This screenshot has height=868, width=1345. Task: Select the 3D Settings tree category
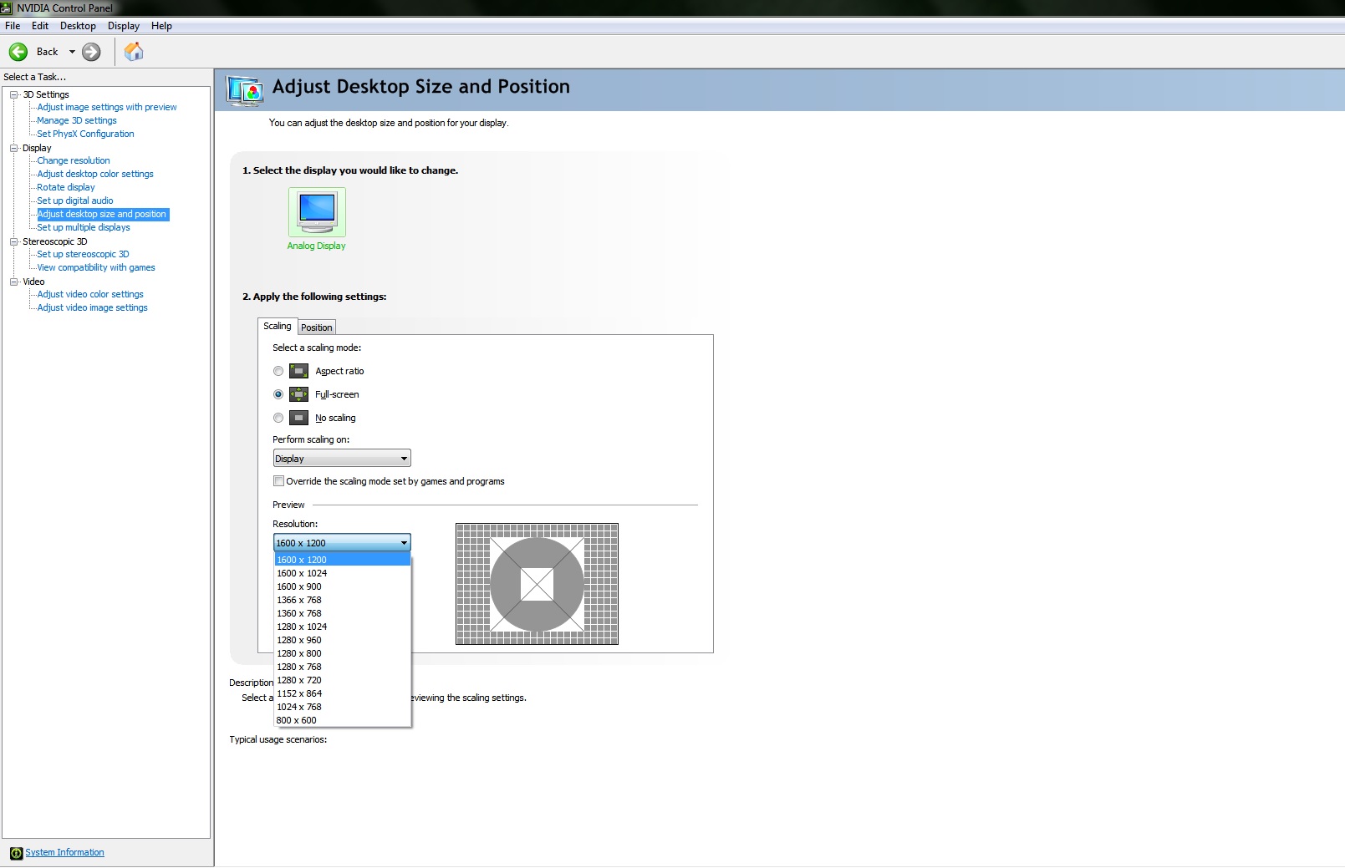click(46, 94)
